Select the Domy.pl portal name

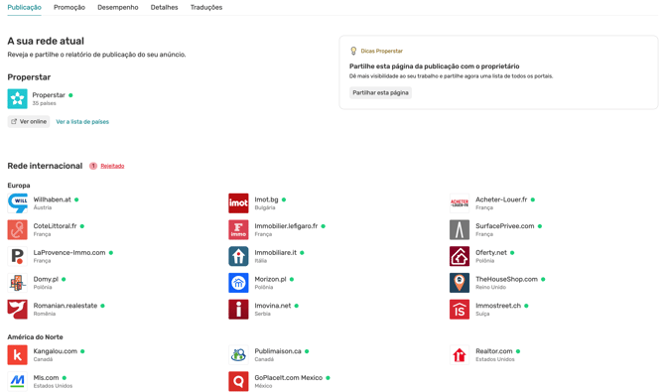(x=46, y=279)
